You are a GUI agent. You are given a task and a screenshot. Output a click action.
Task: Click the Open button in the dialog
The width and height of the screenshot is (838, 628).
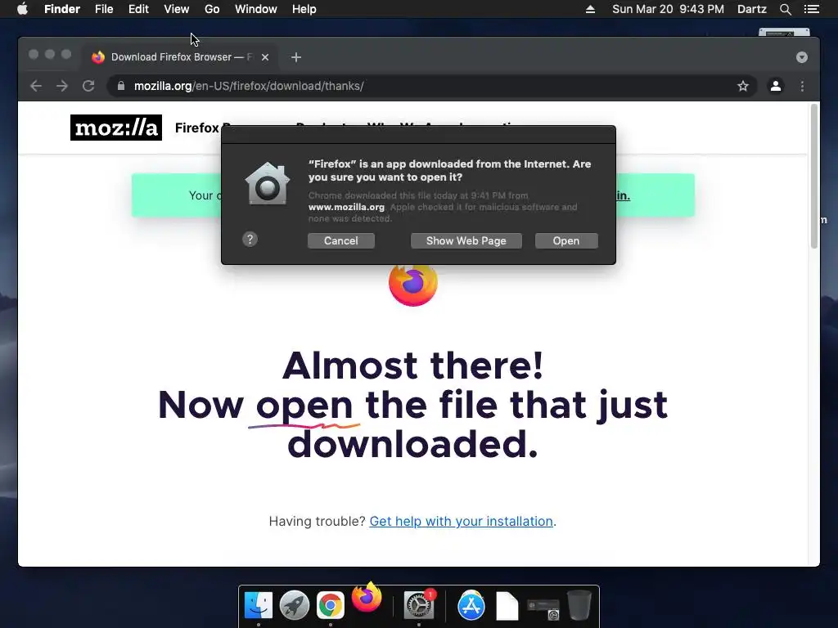(x=566, y=241)
